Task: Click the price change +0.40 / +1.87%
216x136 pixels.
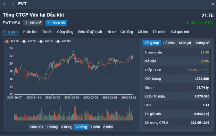Action: pyautogui.click(x=199, y=23)
